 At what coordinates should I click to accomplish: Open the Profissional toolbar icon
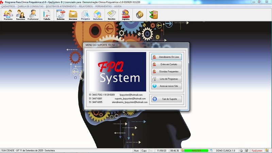(x=33, y=15)
